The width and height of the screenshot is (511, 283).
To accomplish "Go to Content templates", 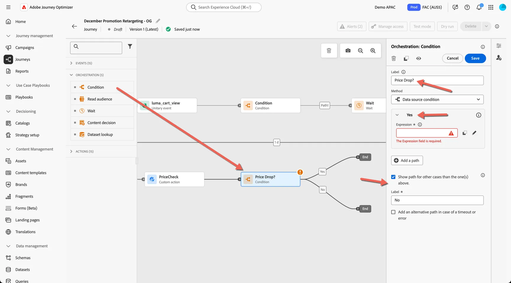I will tap(31, 173).
